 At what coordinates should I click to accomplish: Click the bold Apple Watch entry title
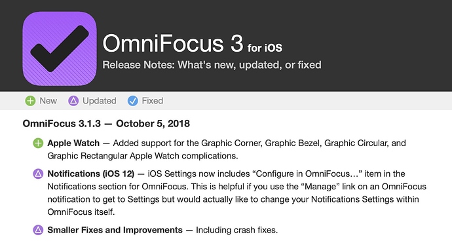click(73, 143)
